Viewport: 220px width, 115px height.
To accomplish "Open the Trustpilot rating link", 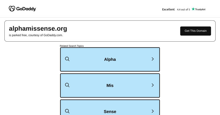I will pyautogui.click(x=184, y=9).
